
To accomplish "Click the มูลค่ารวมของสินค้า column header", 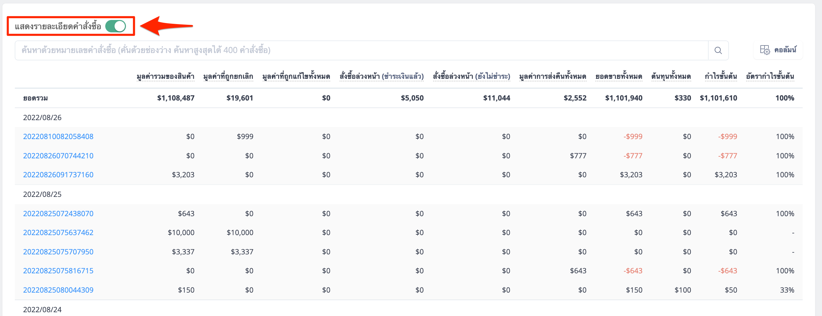I will click(x=166, y=76).
